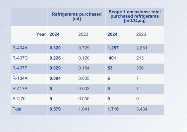Screen dimensions: 187x132
Task: Select the total 3,434 emissions value
Action: [x=142, y=109]
